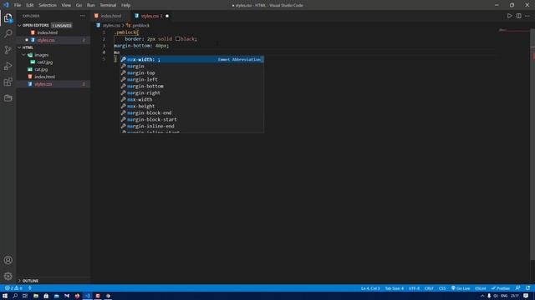
Task: Open the Go menu
Action: 79,5
